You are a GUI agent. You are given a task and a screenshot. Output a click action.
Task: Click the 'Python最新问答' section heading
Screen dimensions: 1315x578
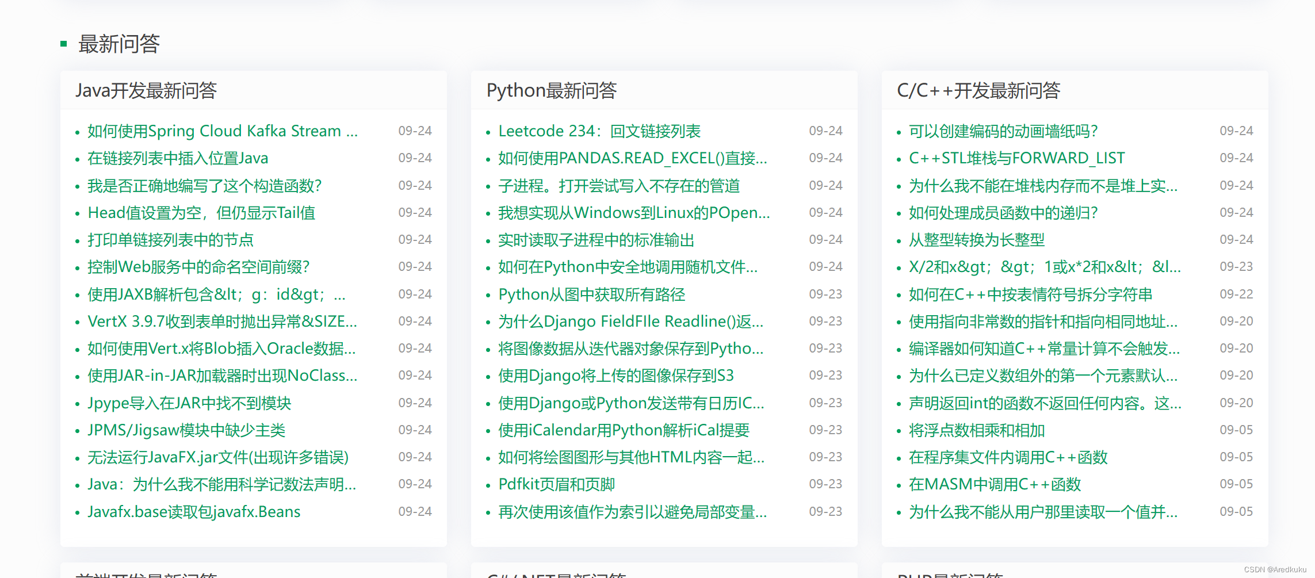552,91
